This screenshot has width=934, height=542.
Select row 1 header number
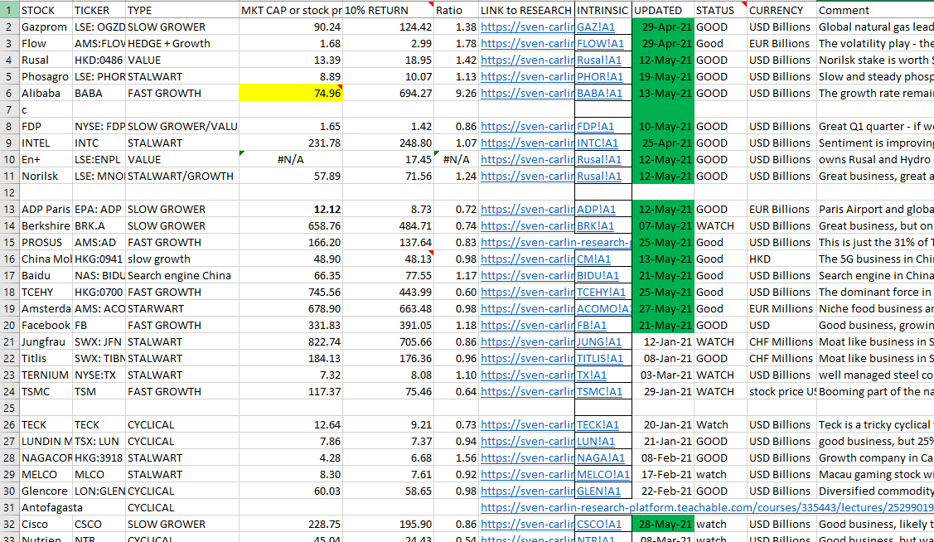click(9, 10)
